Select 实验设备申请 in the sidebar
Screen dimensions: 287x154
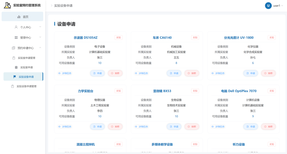pyautogui.click(x=23, y=77)
